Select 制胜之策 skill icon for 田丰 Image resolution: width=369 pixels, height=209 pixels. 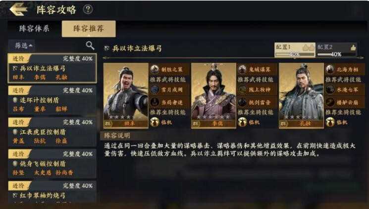pos(155,69)
